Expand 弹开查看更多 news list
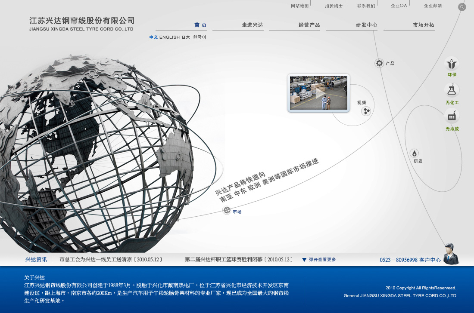The height and width of the screenshot is (313, 474). (x=319, y=260)
